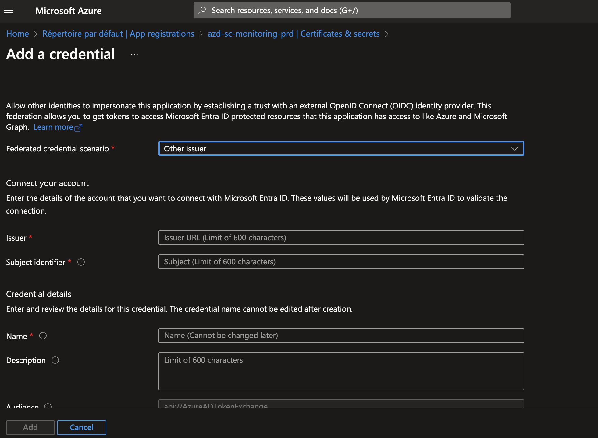Click the Federated credential scenario label
The width and height of the screenshot is (598, 438).
(57, 149)
